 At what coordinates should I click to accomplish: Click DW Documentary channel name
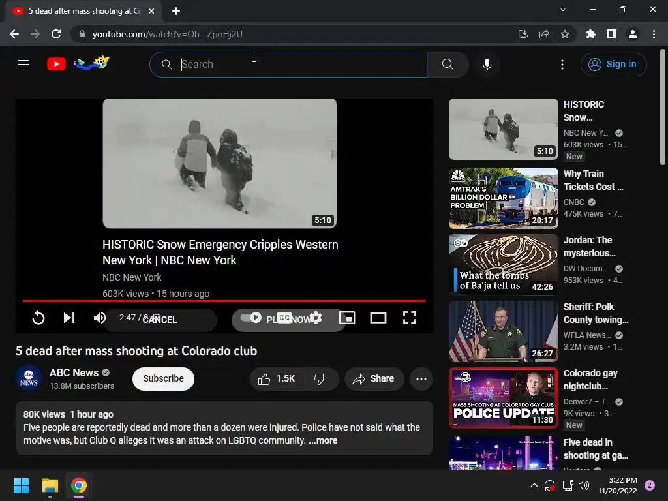pos(586,268)
